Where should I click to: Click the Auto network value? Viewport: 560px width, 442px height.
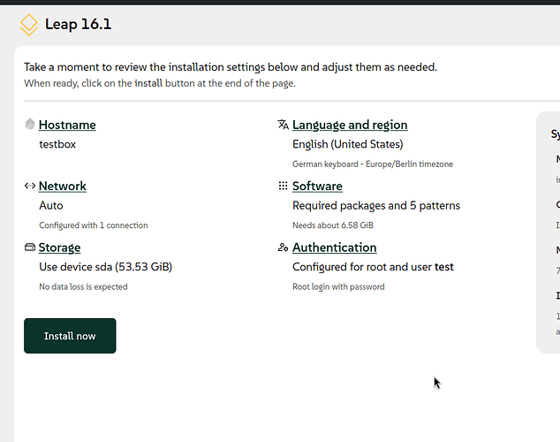(51, 206)
